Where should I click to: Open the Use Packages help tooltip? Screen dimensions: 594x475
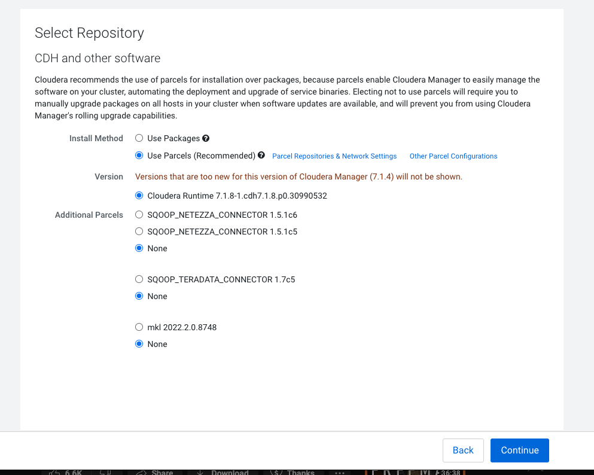(206, 138)
